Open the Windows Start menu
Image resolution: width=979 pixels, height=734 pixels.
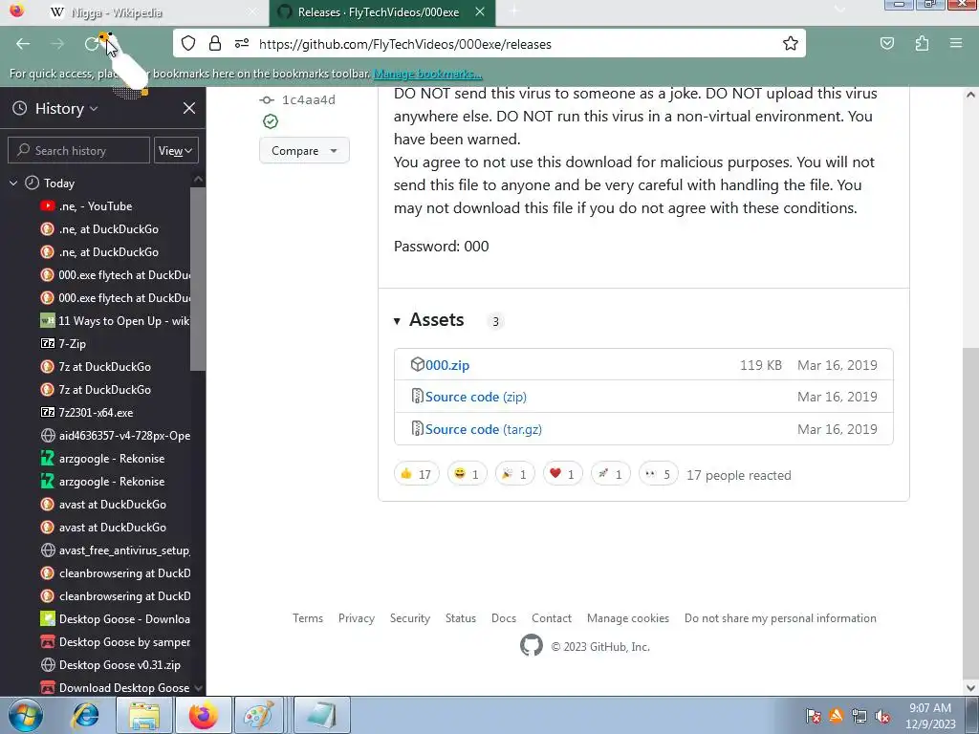coord(26,715)
